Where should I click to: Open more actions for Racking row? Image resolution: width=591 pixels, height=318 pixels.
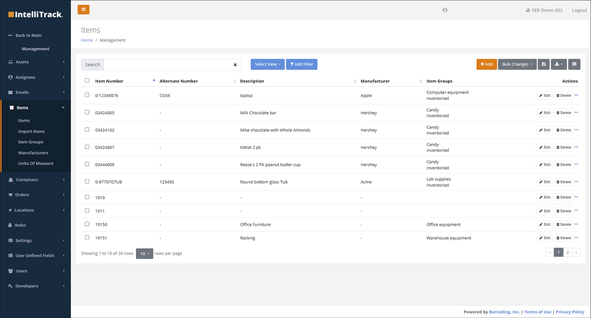coord(576,238)
